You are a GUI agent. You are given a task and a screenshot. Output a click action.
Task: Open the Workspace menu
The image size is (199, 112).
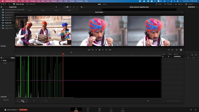80,1
